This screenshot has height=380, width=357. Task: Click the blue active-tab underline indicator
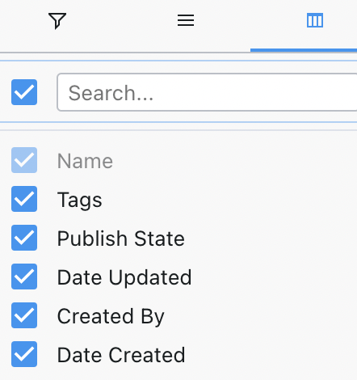pyautogui.click(x=304, y=50)
